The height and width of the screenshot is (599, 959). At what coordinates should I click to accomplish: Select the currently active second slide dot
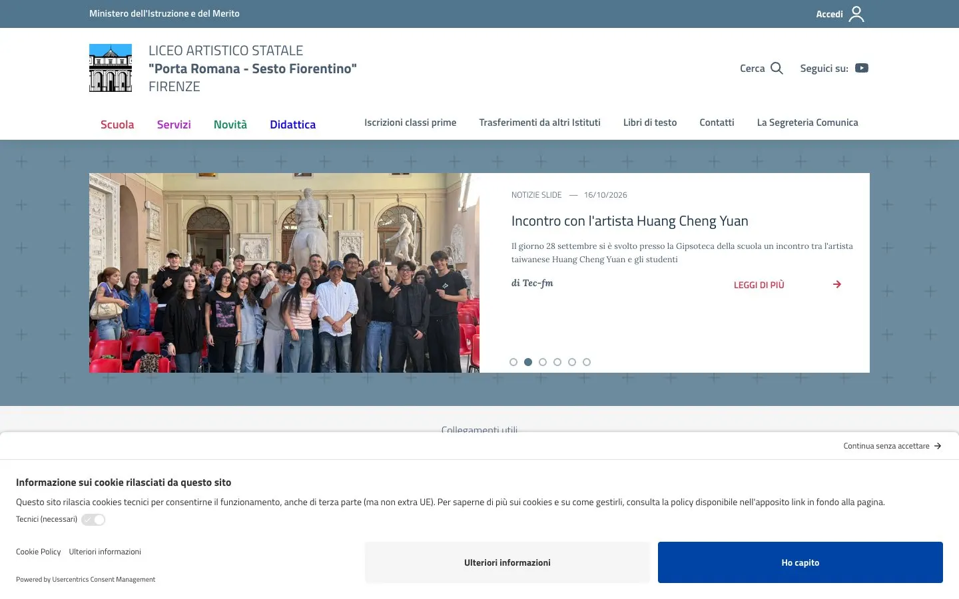528,362
